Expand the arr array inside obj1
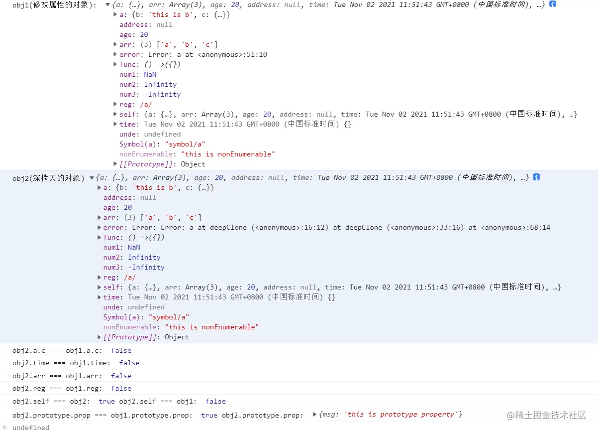Screen dimensions: 598x432 [115, 44]
